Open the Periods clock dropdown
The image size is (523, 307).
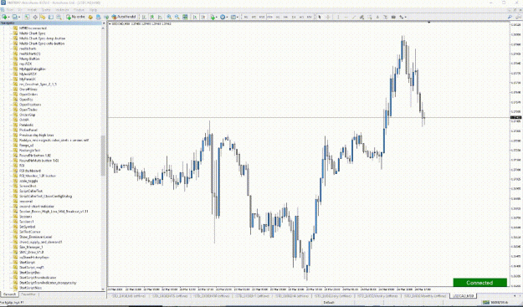point(223,17)
